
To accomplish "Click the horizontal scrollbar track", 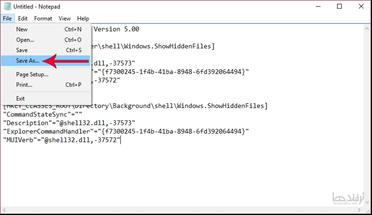I will click(x=182, y=210).
